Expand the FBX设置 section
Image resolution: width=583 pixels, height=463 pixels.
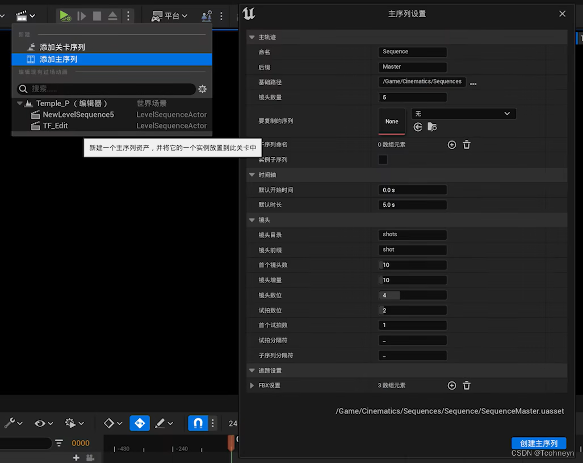251,385
